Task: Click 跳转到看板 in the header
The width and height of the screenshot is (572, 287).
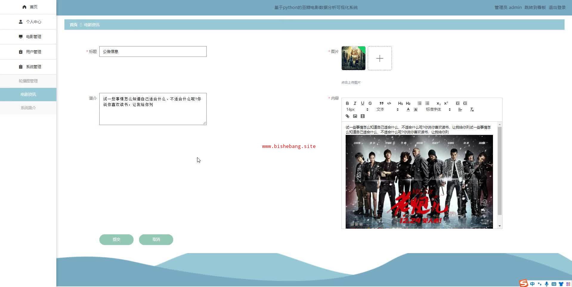Action: tap(535, 7)
